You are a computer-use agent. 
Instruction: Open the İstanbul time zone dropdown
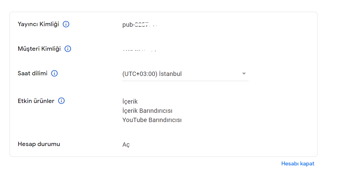pos(185,74)
